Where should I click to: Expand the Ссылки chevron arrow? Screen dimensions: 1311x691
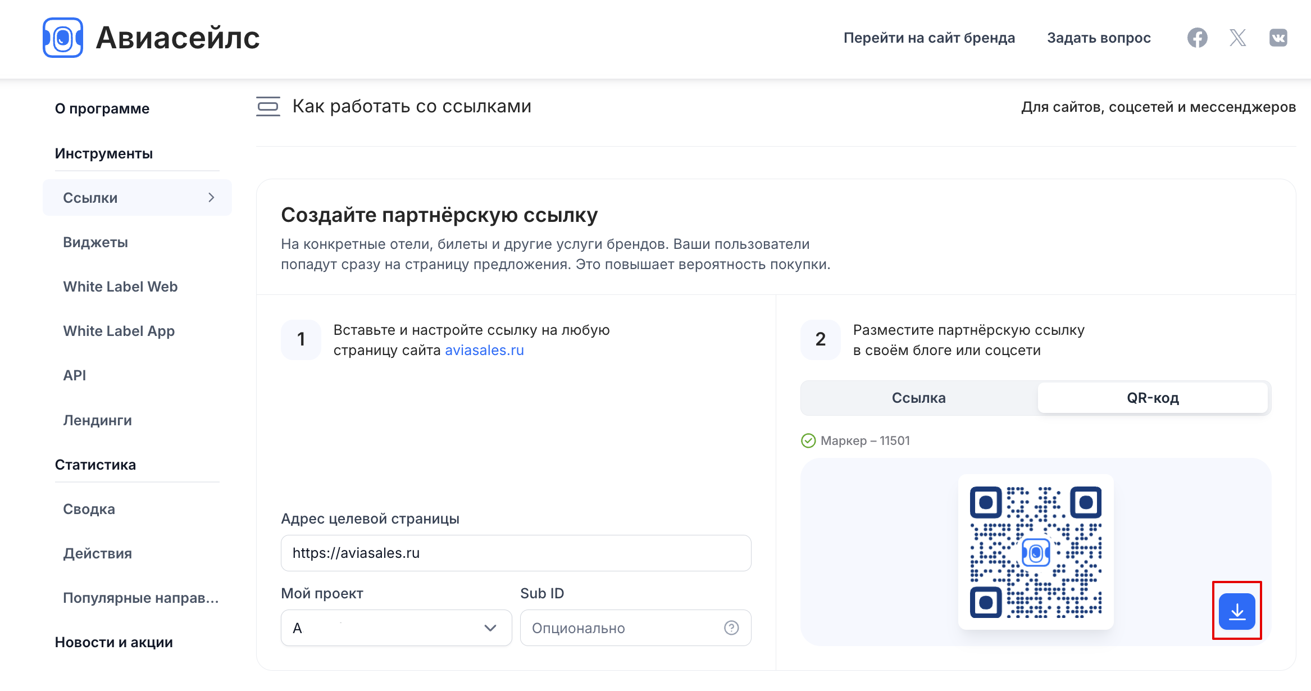(211, 197)
